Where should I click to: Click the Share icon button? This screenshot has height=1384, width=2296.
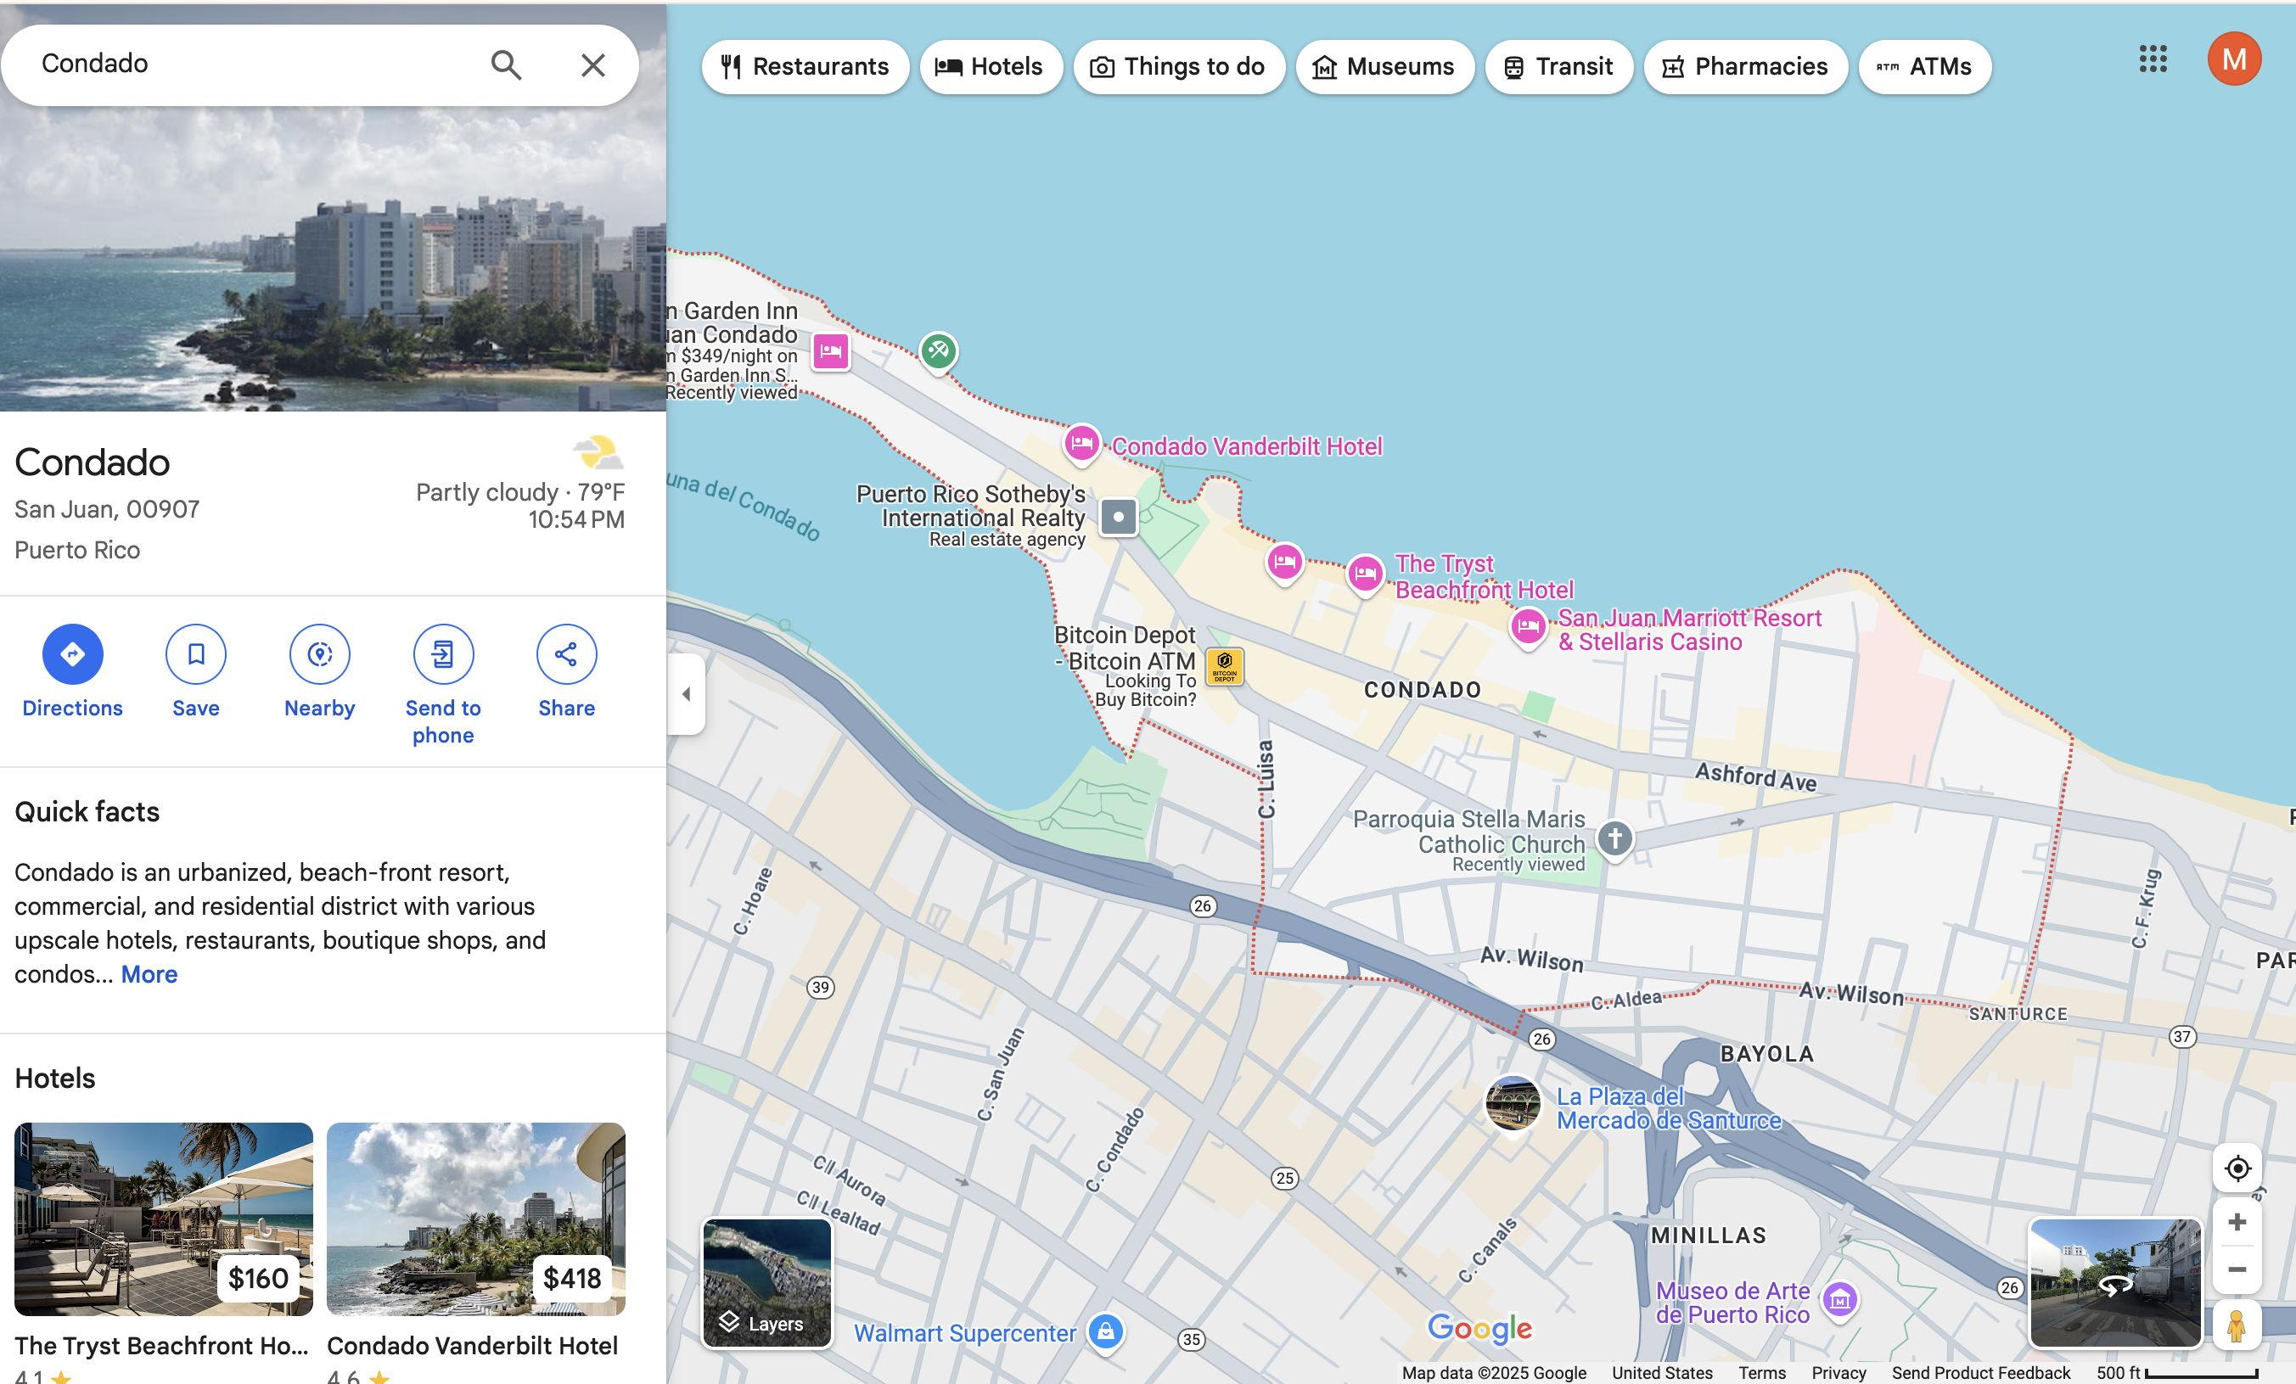pyautogui.click(x=566, y=653)
